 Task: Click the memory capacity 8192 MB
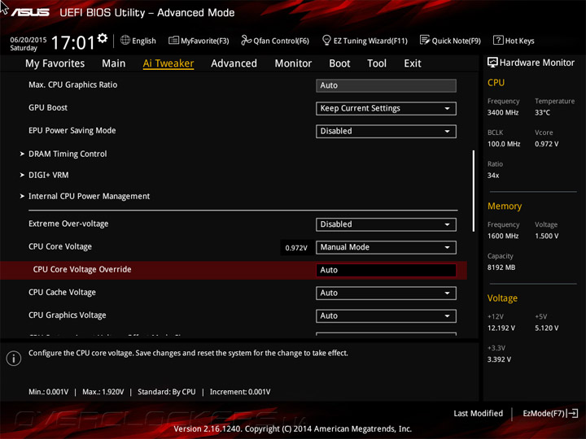pyautogui.click(x=501, y=267)
